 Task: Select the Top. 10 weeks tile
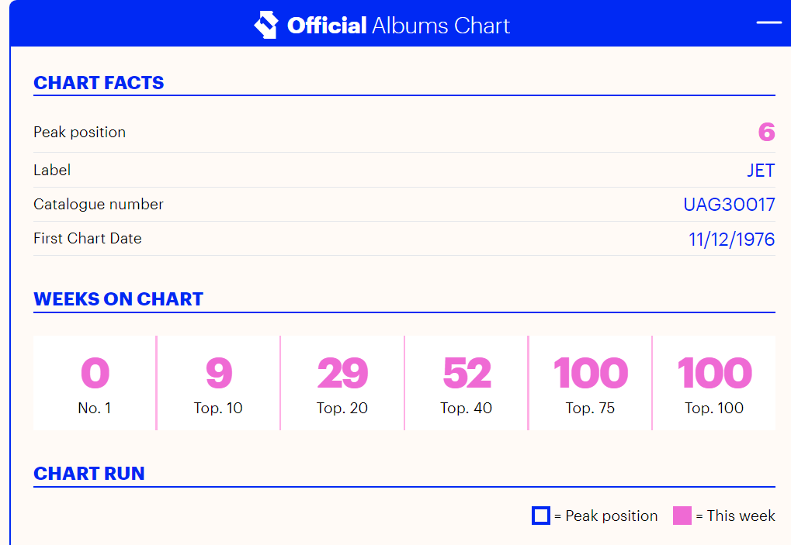point(218,383)
